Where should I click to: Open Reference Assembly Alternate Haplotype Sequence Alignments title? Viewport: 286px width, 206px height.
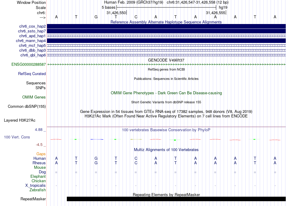point(166,22)
